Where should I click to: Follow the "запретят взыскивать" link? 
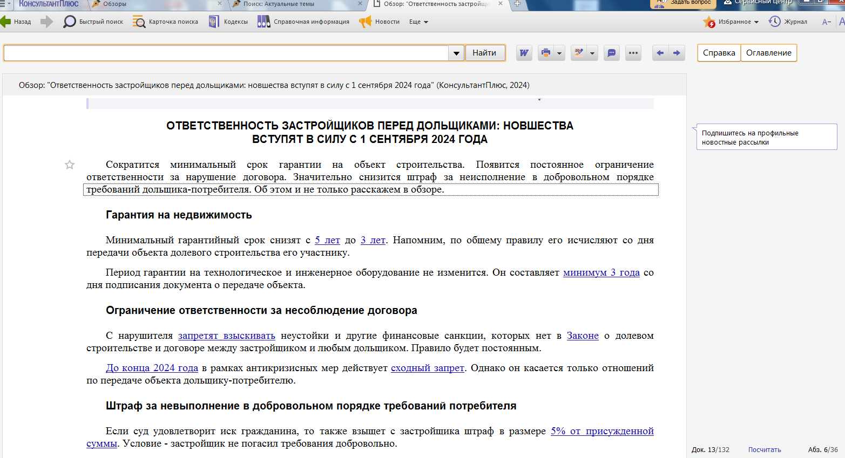[x=226, y=336]
